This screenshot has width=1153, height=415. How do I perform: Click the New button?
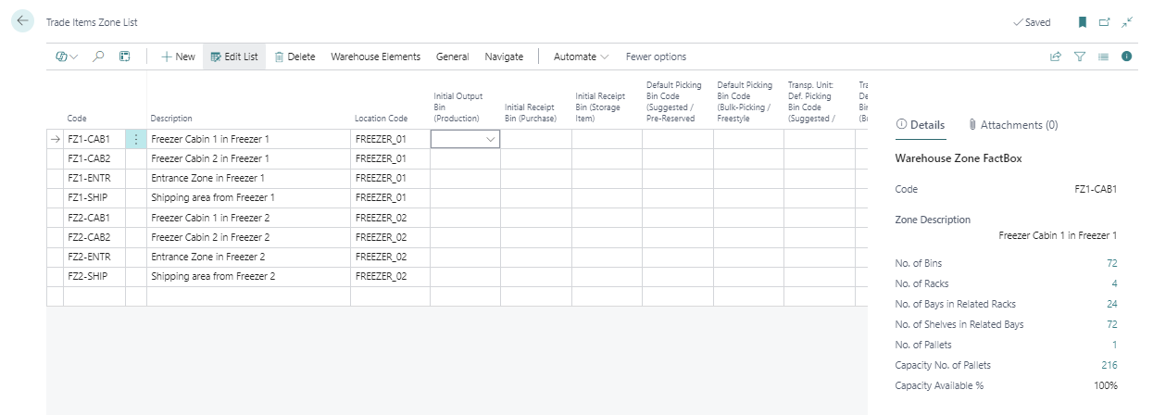[x=178, y=57]
